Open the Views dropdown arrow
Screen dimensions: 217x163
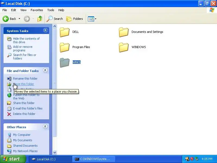[95, 19]
